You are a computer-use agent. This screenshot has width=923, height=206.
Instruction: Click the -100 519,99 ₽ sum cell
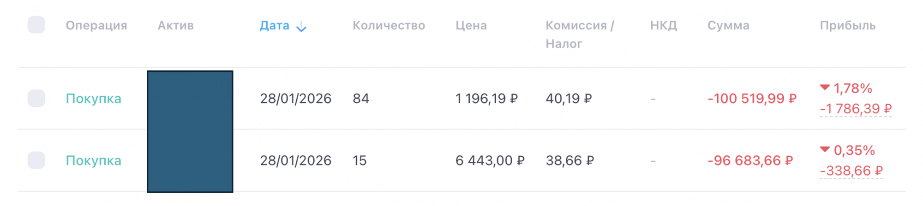pos(752,99)
